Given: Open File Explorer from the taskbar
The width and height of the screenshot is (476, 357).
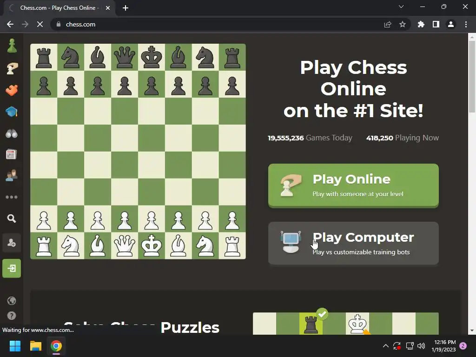Looking at the screenshot, I should 35,346.
